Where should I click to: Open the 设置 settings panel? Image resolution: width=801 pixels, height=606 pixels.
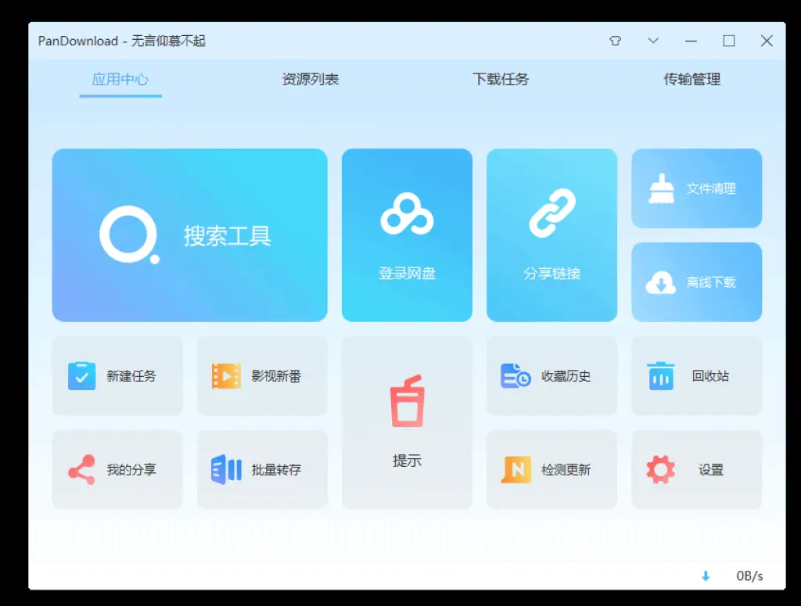(695, 470)
